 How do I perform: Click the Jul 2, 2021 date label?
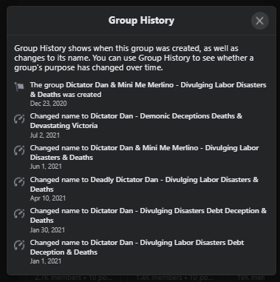pos(44,135)
